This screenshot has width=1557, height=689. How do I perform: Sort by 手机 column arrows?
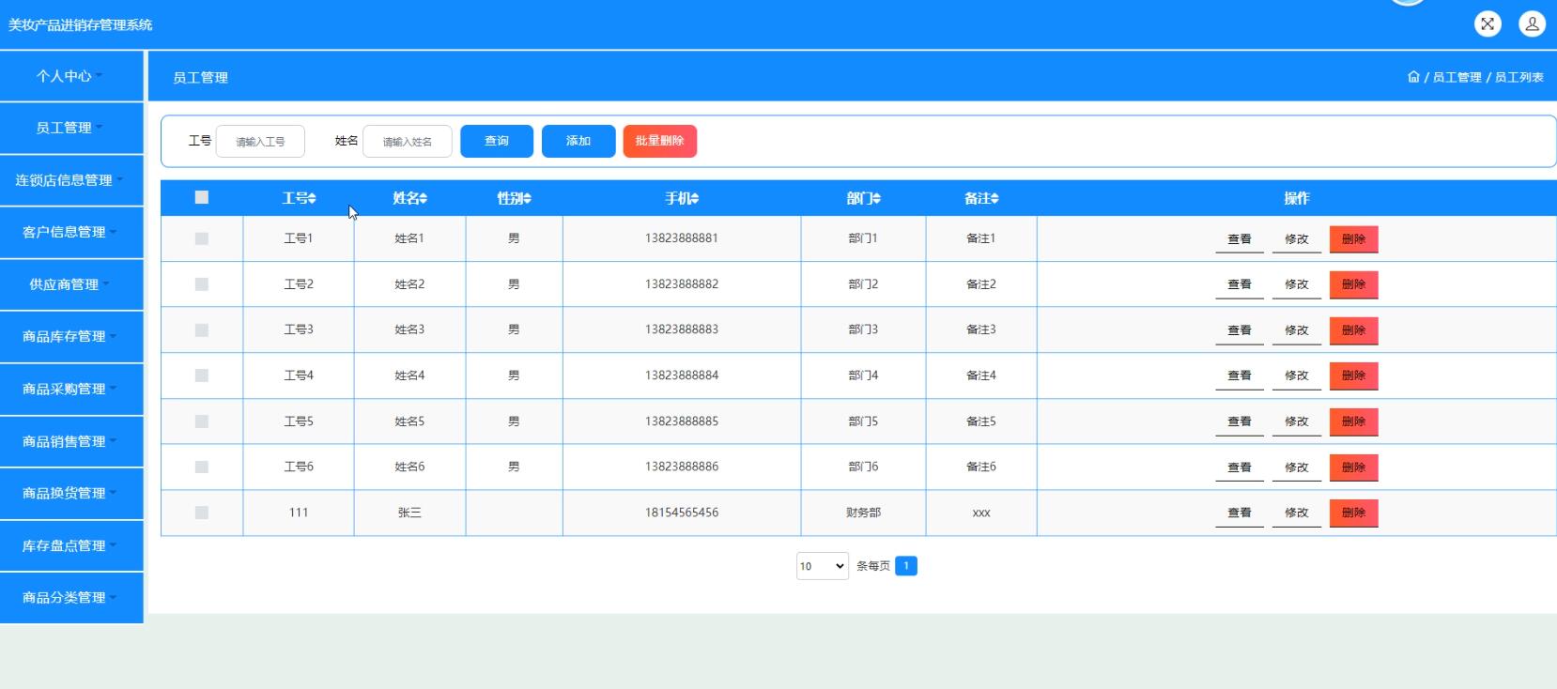point(695,199)
